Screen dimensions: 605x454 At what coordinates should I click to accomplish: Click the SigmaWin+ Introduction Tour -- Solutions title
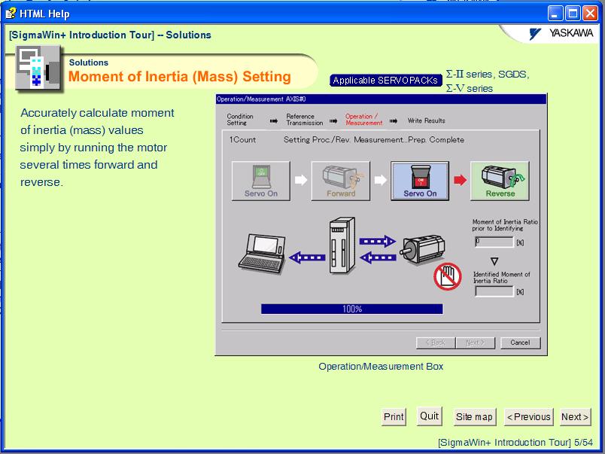[110, 35]
